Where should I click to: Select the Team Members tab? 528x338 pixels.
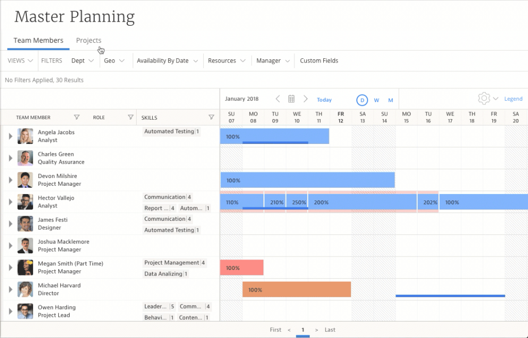[39, 41]
